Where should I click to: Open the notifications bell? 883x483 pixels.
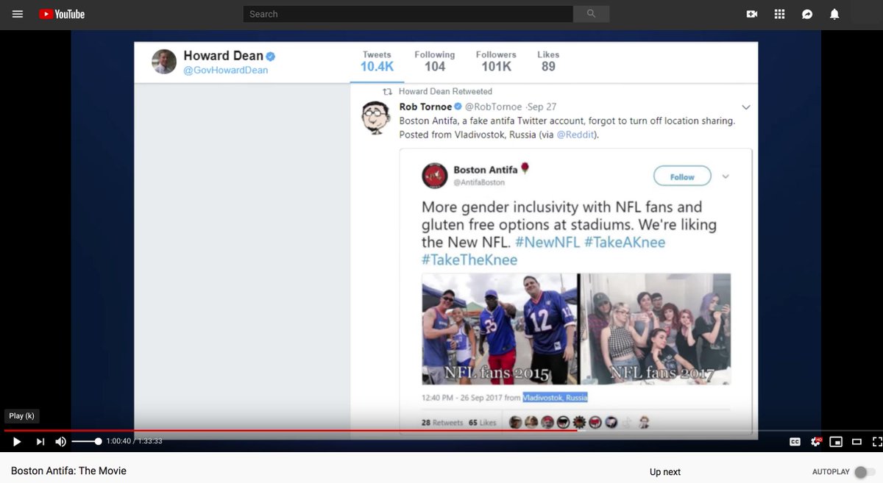pyautogui.click(x=834, y=14)
